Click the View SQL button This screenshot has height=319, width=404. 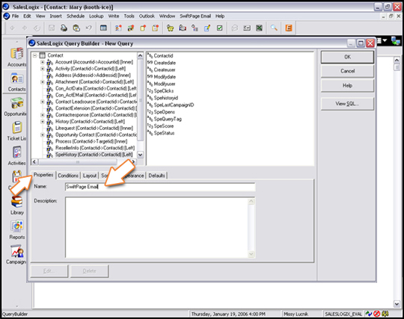tap(347, 104)
